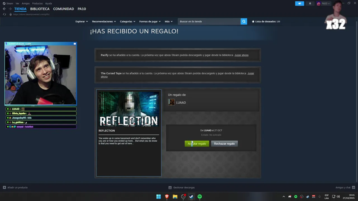Viewport: 358px width, 201px height.
Task: Click the LUAAD sender name
Action: pyautogui.click(x=181, y=102)
